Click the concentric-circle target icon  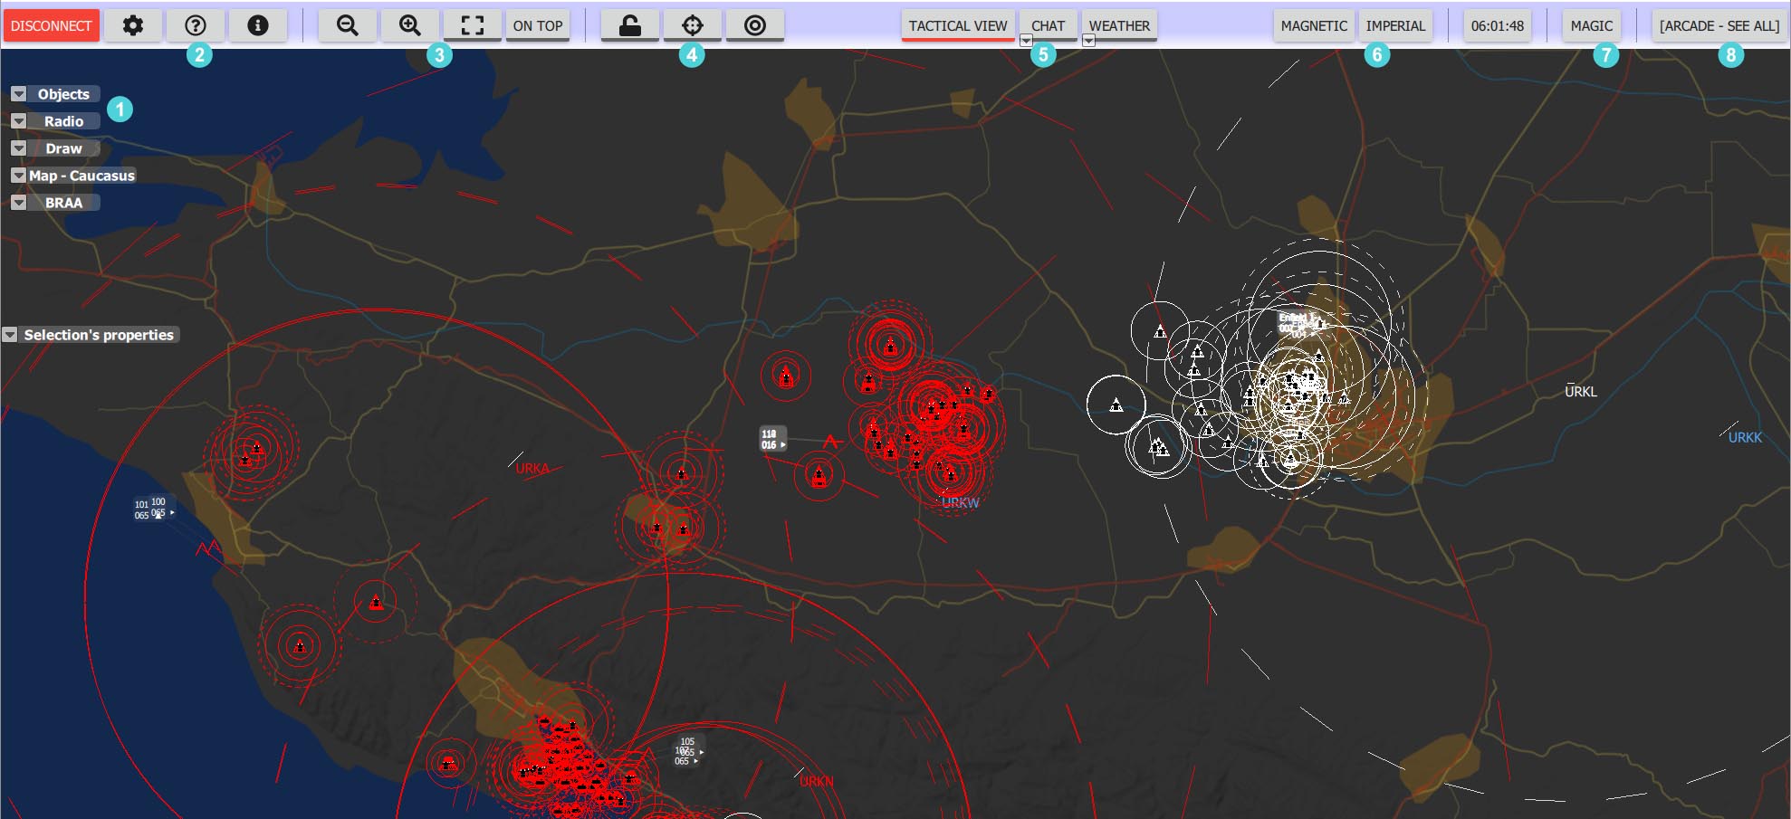(755, 25)
